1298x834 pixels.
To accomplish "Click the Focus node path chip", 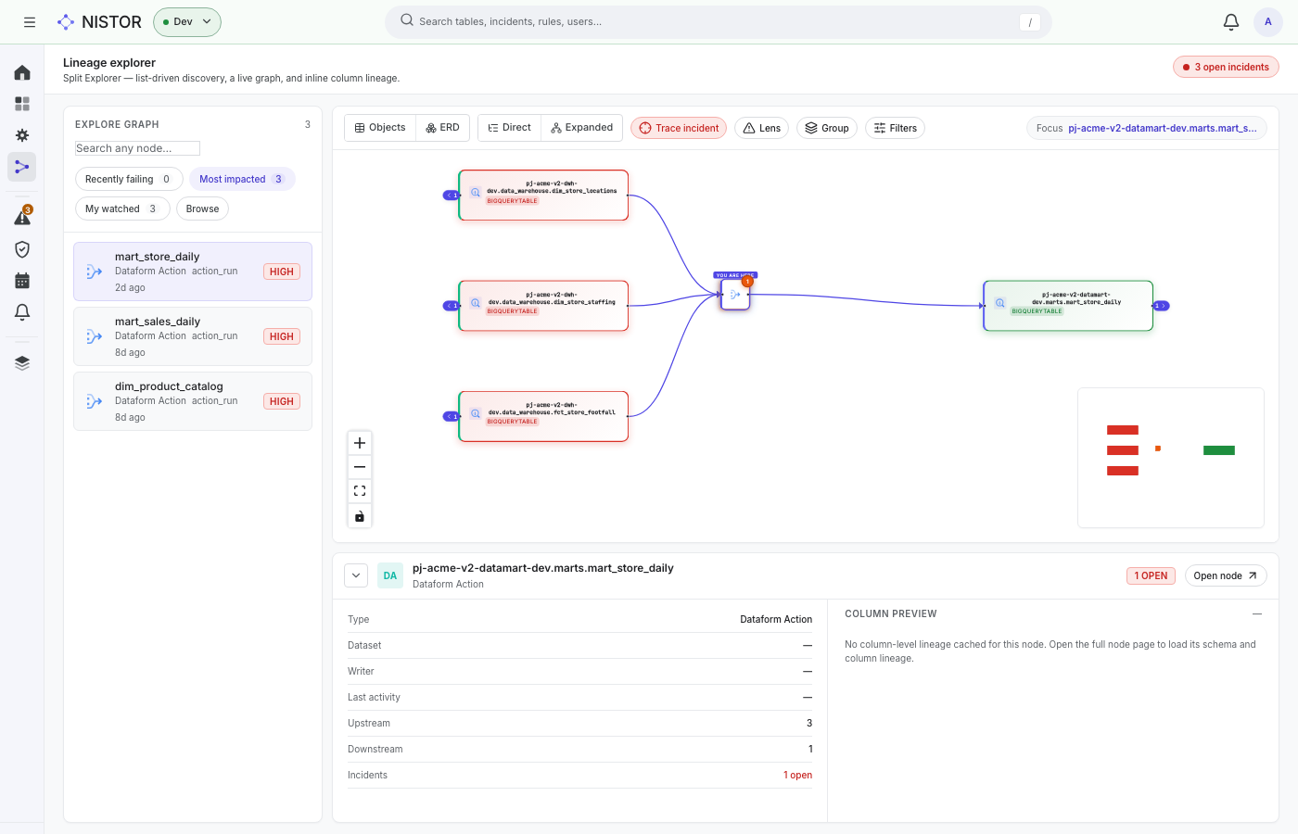I will pos(1147,128).
